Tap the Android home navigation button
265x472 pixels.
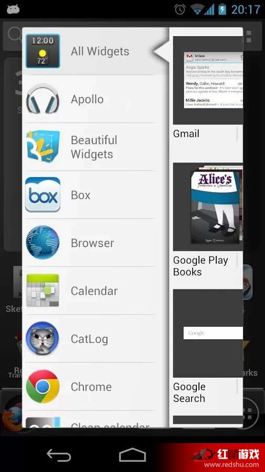pyautogui.click(x=132, y=455)
